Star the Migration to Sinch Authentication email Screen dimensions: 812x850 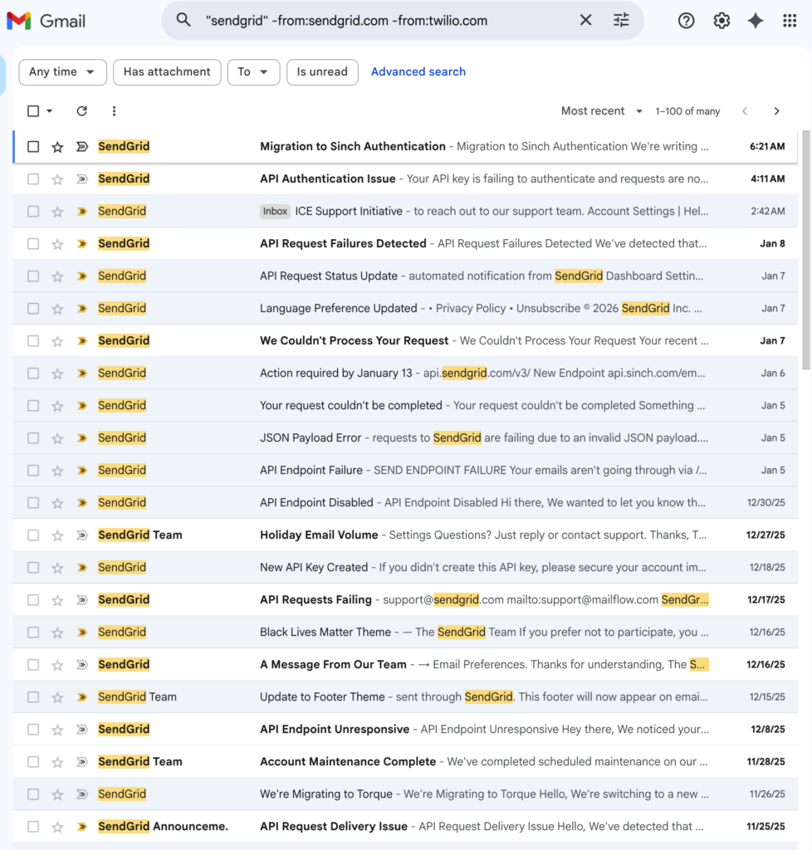point(57,147)
